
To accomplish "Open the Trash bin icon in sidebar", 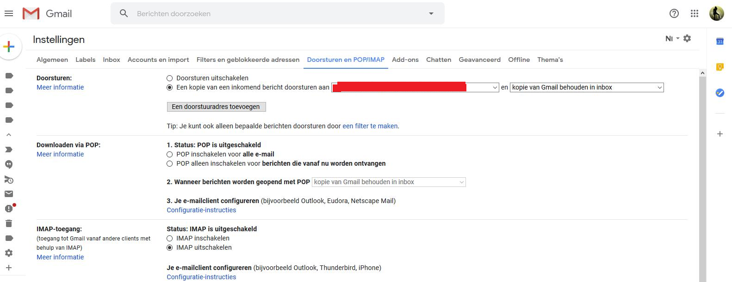I will pos(9,223).
